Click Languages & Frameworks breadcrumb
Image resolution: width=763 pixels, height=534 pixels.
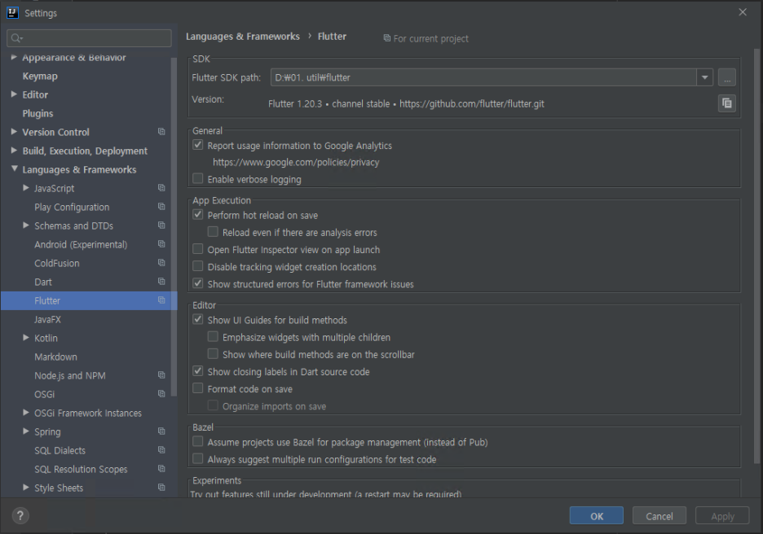[243, 37]
